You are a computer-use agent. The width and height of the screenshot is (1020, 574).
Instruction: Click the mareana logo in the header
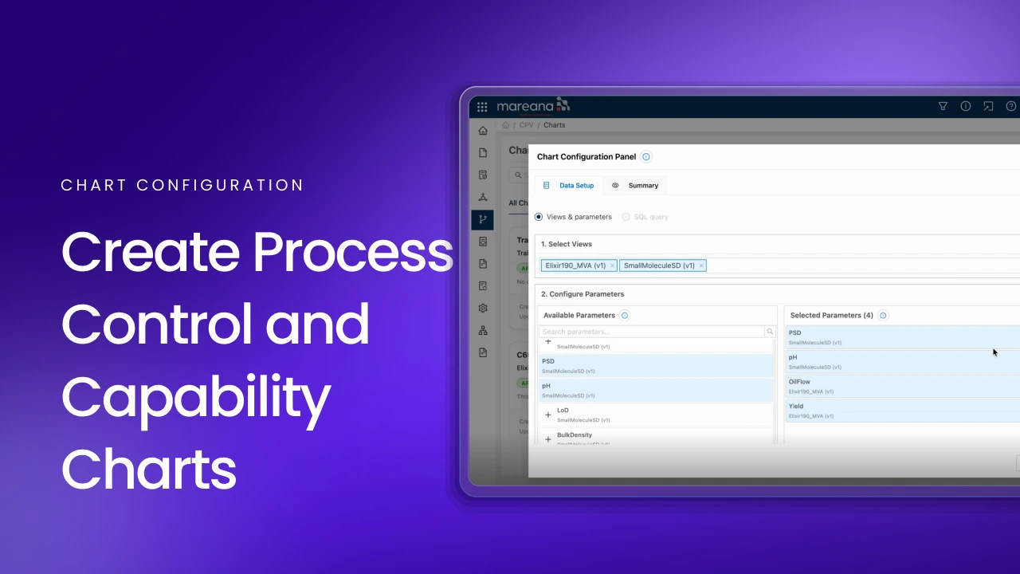533,106
